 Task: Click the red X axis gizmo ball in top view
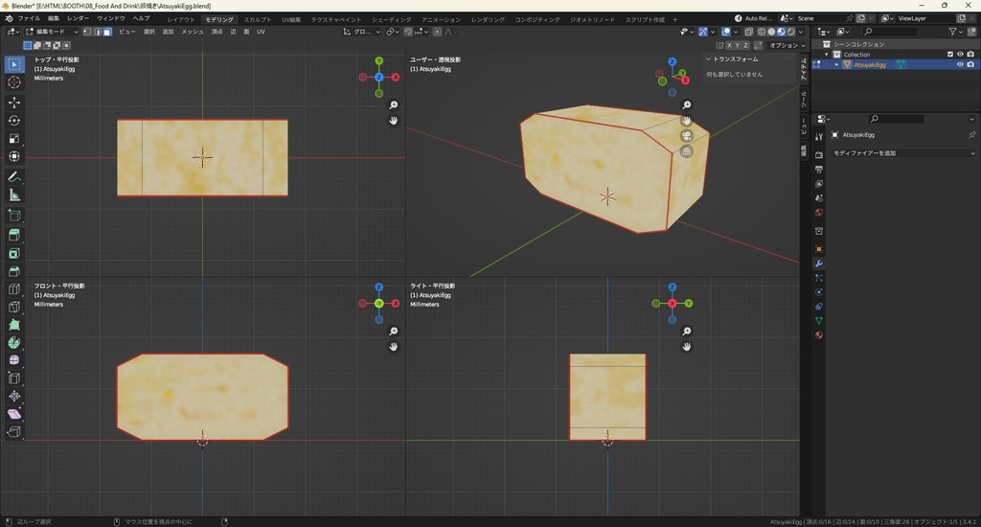[395, 77]
